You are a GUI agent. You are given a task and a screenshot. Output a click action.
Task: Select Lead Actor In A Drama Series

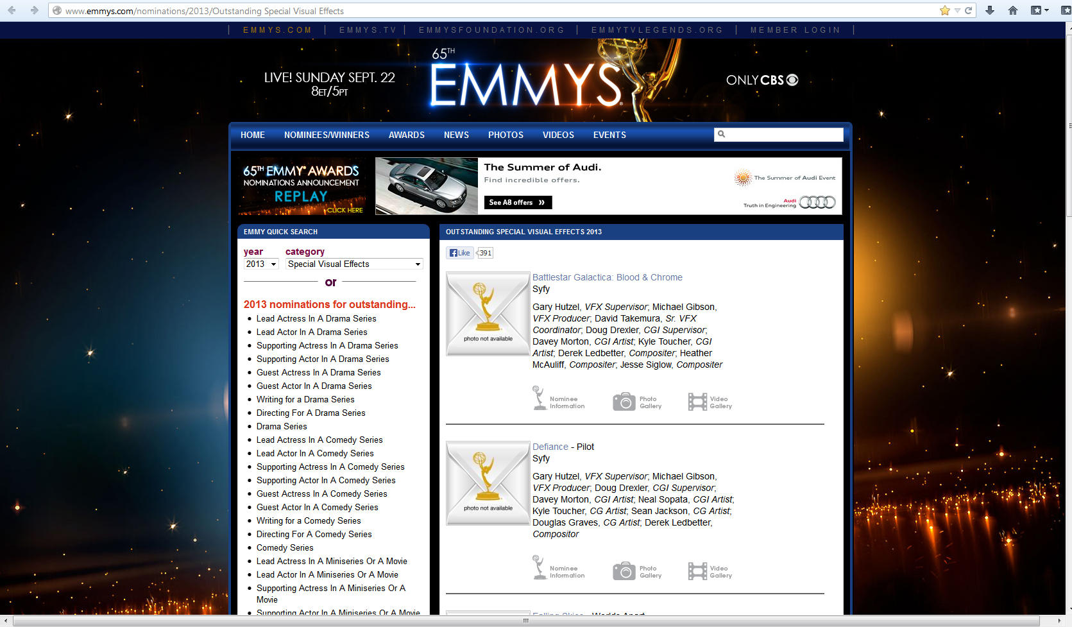coord(312,332)
